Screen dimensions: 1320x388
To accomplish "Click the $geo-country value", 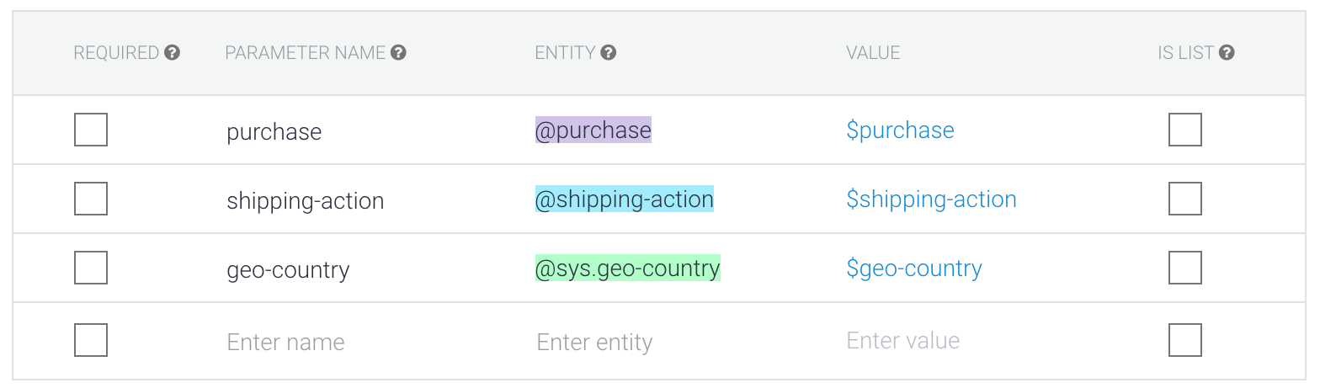I will 914,268.
